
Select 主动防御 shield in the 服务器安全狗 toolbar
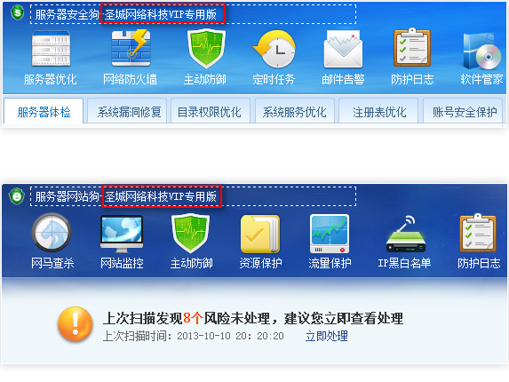click(x=206, y=48)
